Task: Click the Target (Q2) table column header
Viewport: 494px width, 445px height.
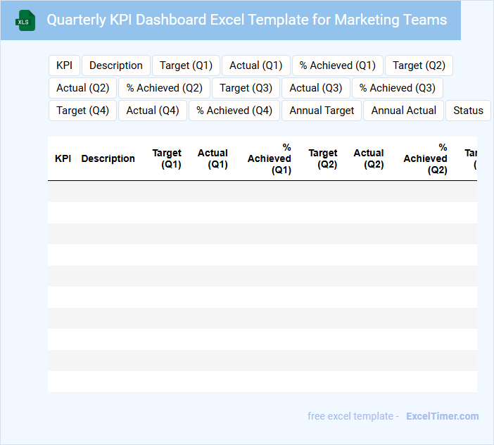Action: tap(323, 158)
